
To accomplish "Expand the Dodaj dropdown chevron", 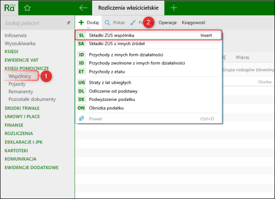I will pyautogui.click(x=88, y=28).
